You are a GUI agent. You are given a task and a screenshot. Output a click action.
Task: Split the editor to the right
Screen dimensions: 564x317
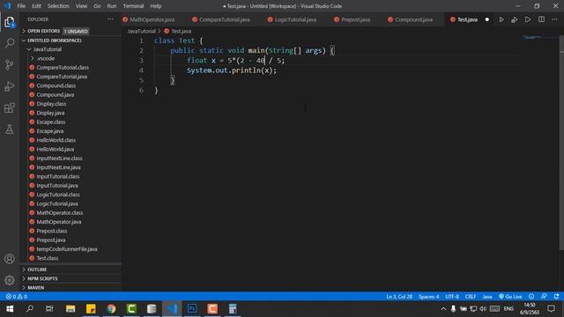coord(541,19)
